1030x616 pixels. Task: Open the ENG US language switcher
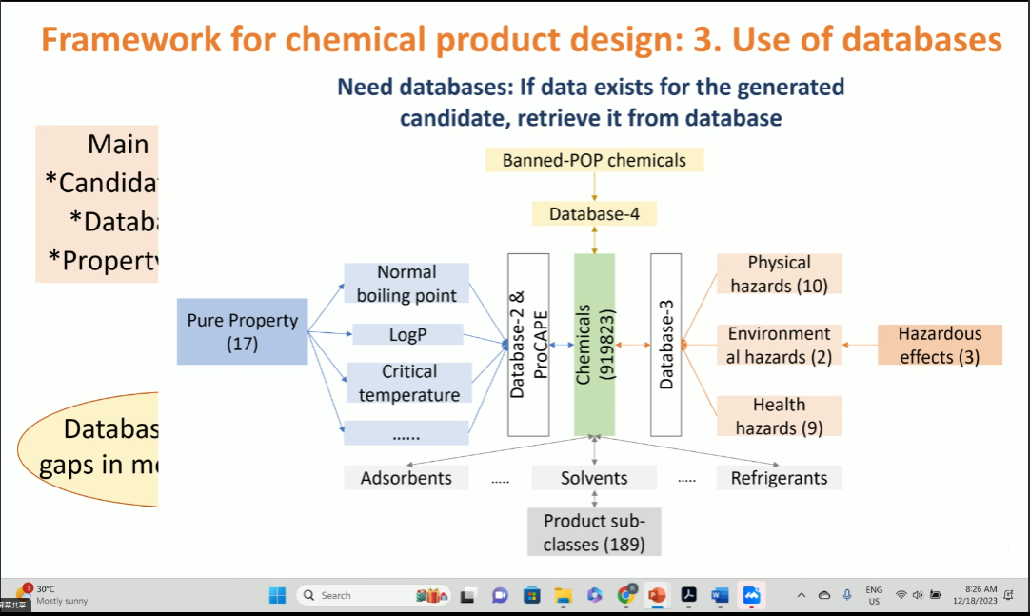coord(874,596)
